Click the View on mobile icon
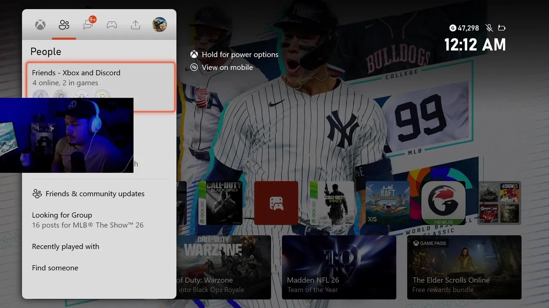The image size is (549, 308). [194, 67]
